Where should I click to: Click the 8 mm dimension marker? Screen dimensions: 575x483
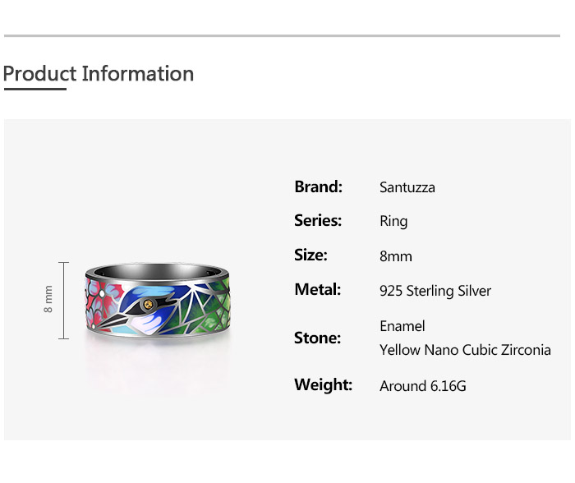[49, 299]
